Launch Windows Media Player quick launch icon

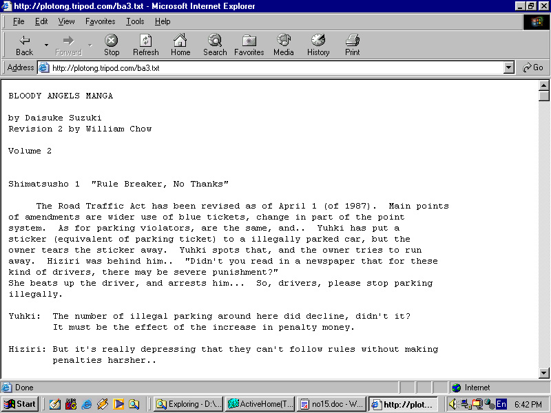pos(118,404)
